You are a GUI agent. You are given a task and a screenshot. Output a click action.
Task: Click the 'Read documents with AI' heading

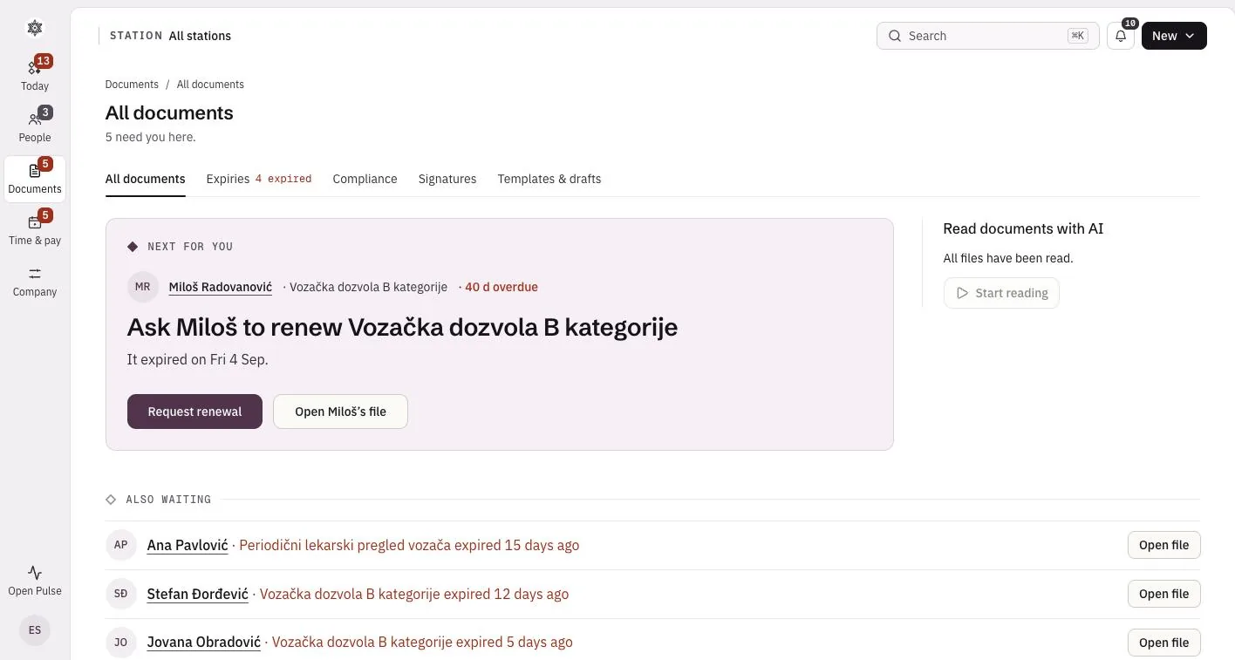1023,228
